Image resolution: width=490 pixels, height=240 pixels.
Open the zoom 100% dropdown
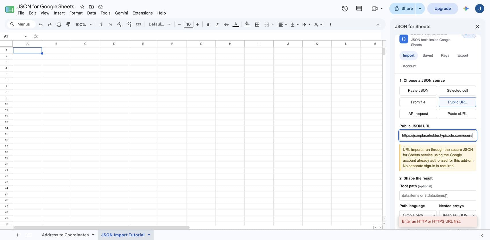coord(83,25)
